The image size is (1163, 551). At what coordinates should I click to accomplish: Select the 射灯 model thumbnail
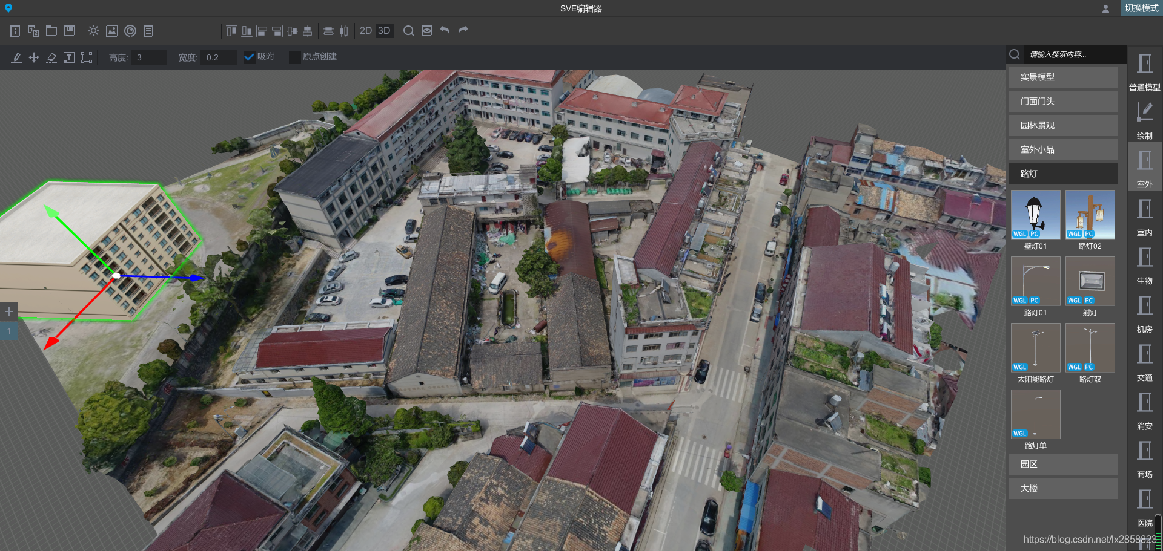coord(1090,281)
